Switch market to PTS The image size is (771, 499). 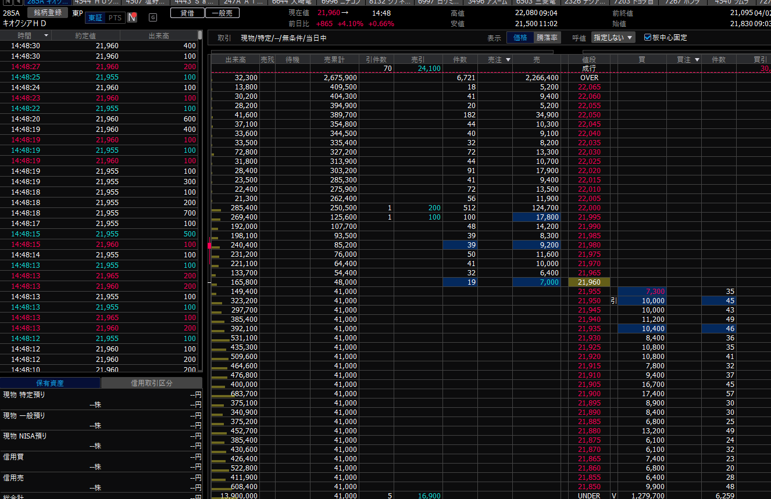(x=115, y=17)
